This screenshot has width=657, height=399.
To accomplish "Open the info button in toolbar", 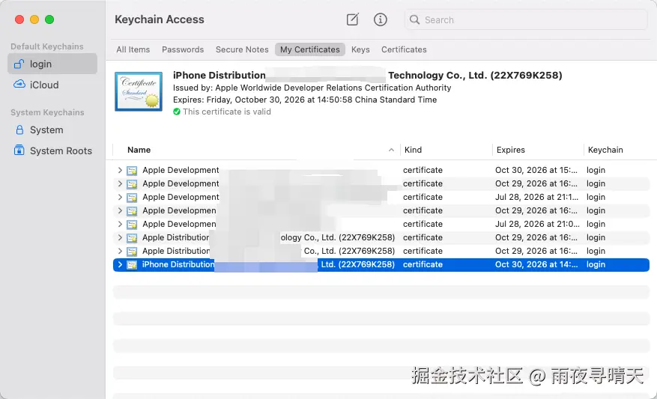I will pyautogui.click(x=380, y=19).
